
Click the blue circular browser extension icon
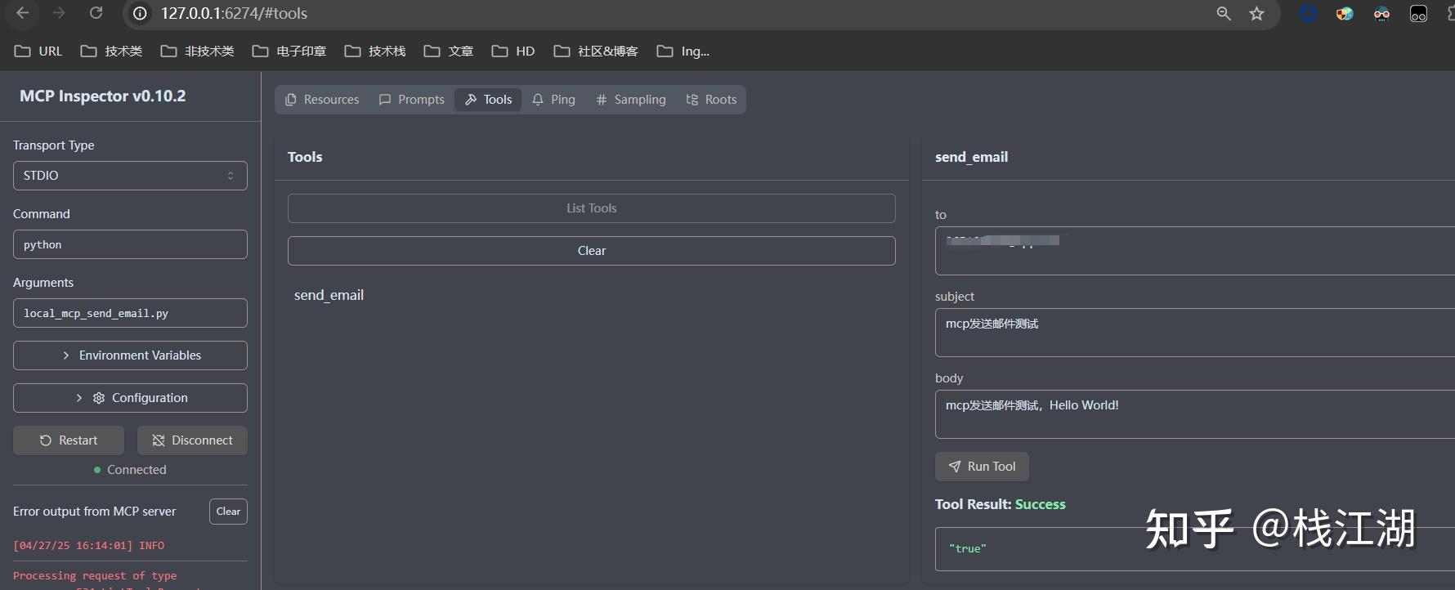point(1309,13)
